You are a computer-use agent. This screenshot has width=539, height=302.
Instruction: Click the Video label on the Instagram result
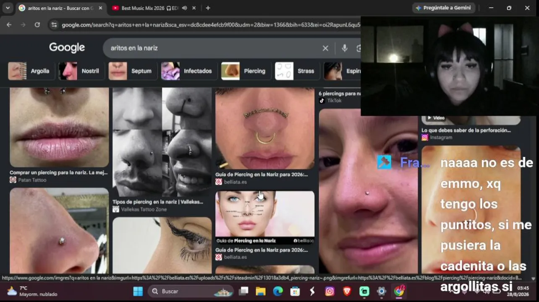(x=436, y=118)
